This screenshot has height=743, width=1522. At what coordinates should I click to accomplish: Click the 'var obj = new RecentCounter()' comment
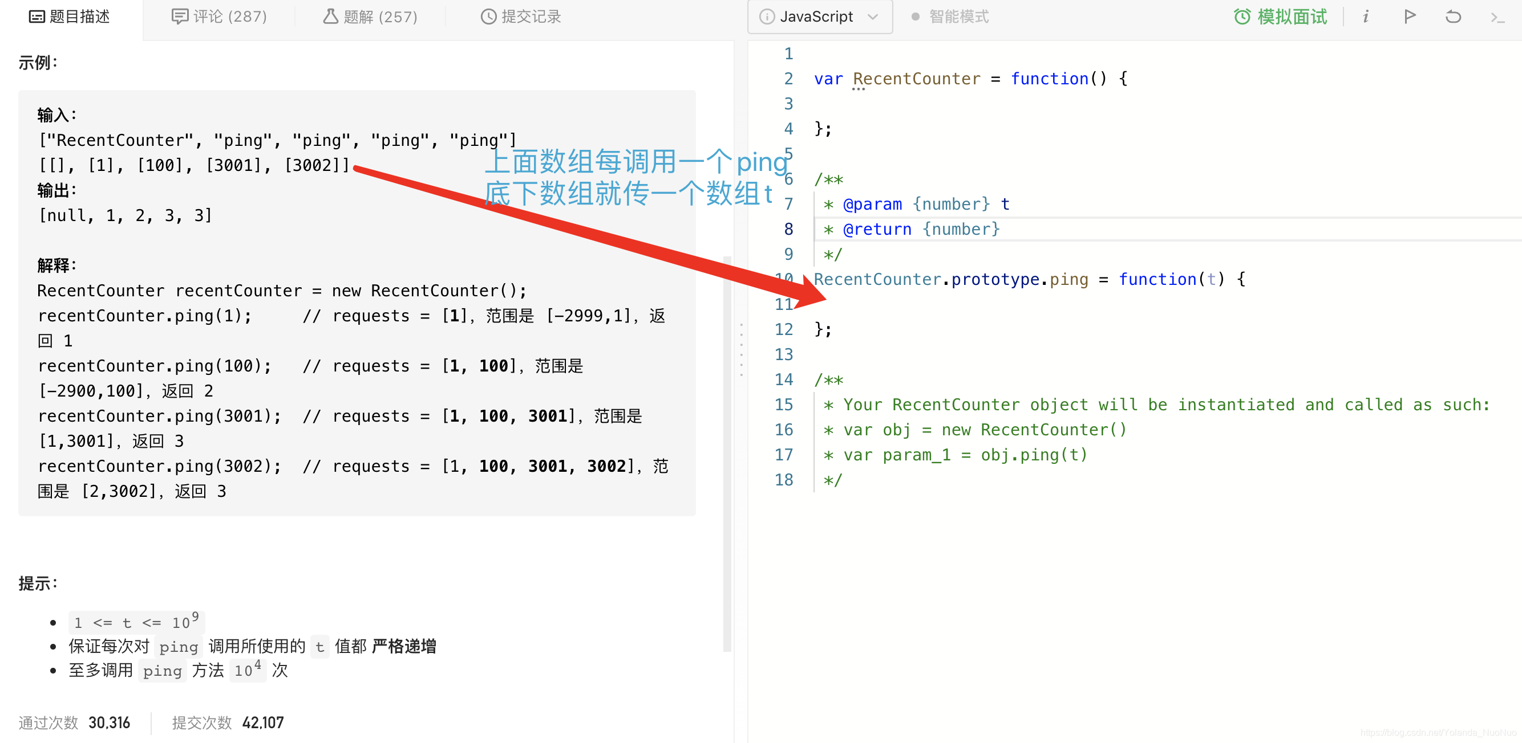click(x=985, y=430)
